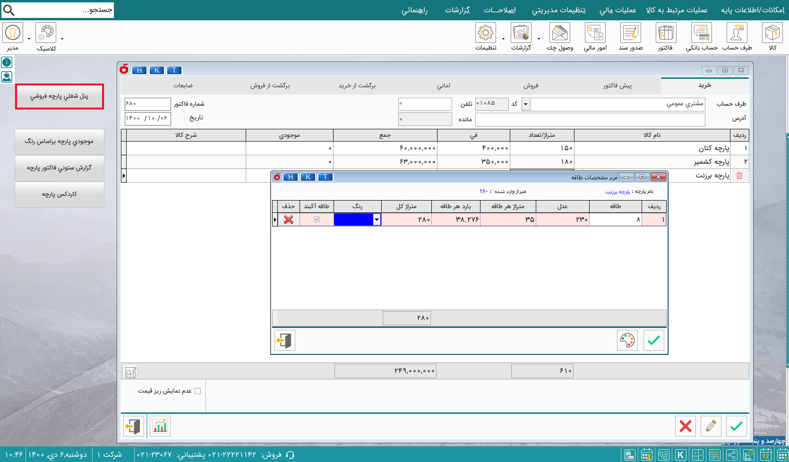Open the طرف حساب customer dropdown
789x462 pixels.
[x=525, y=104]
